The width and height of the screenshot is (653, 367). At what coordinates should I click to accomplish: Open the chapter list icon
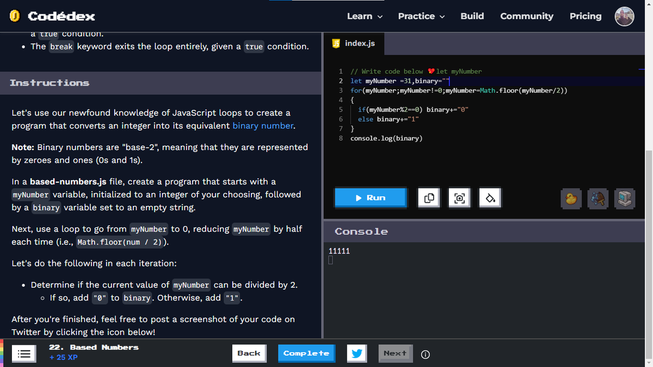pyautogui.click(x=24, y=353)
